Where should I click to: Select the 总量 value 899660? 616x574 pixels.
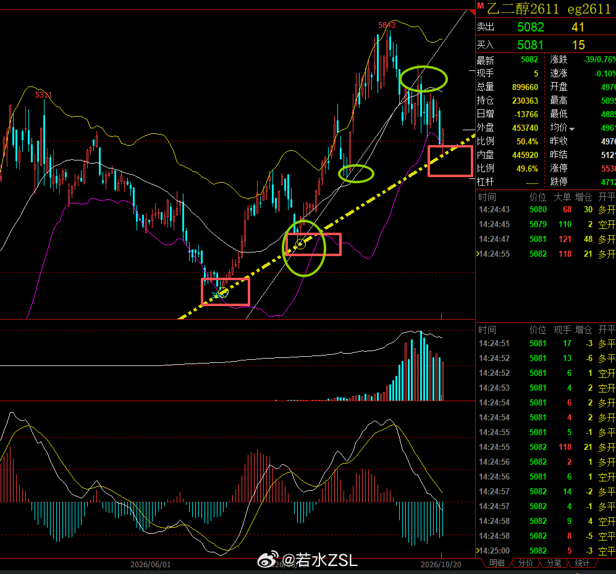point(525,87)
